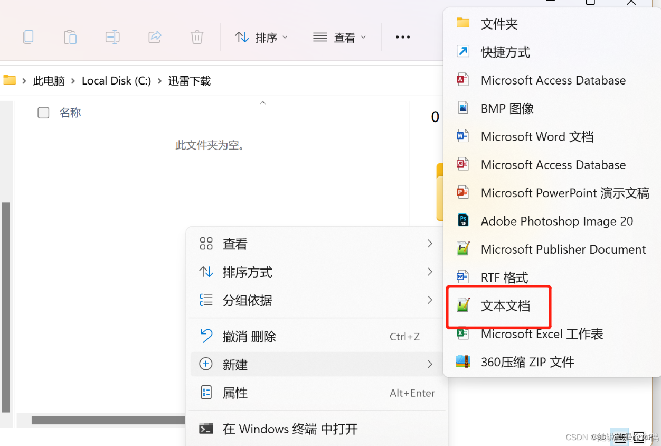Click the plus circle icon beside 新建
661x446 pixels.
[206, 364]
